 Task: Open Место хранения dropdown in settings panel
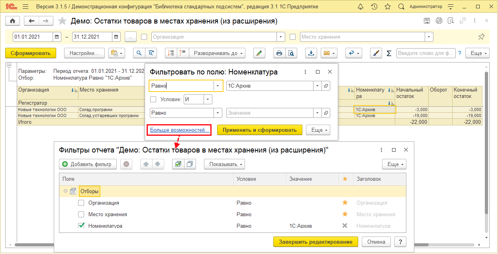click(x=429, y=37)
